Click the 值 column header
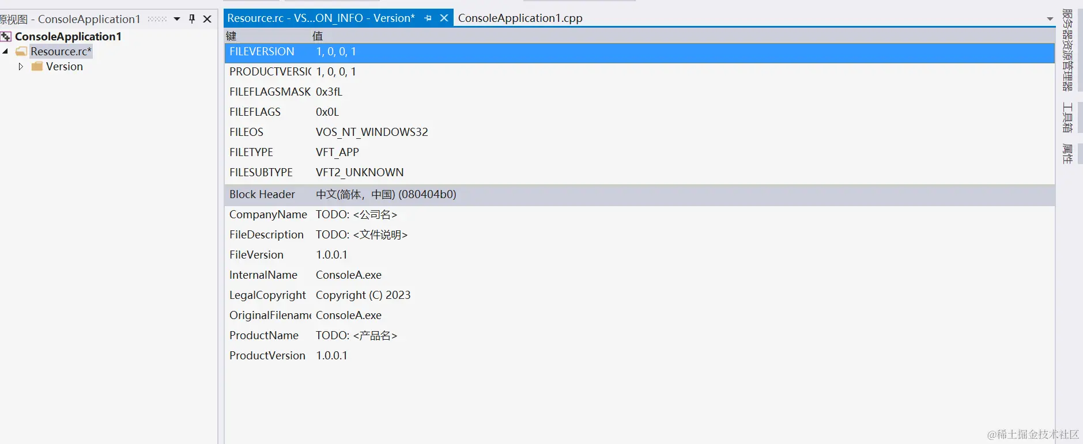Viewport: 1083px width, 444px height. click(318, 36)
